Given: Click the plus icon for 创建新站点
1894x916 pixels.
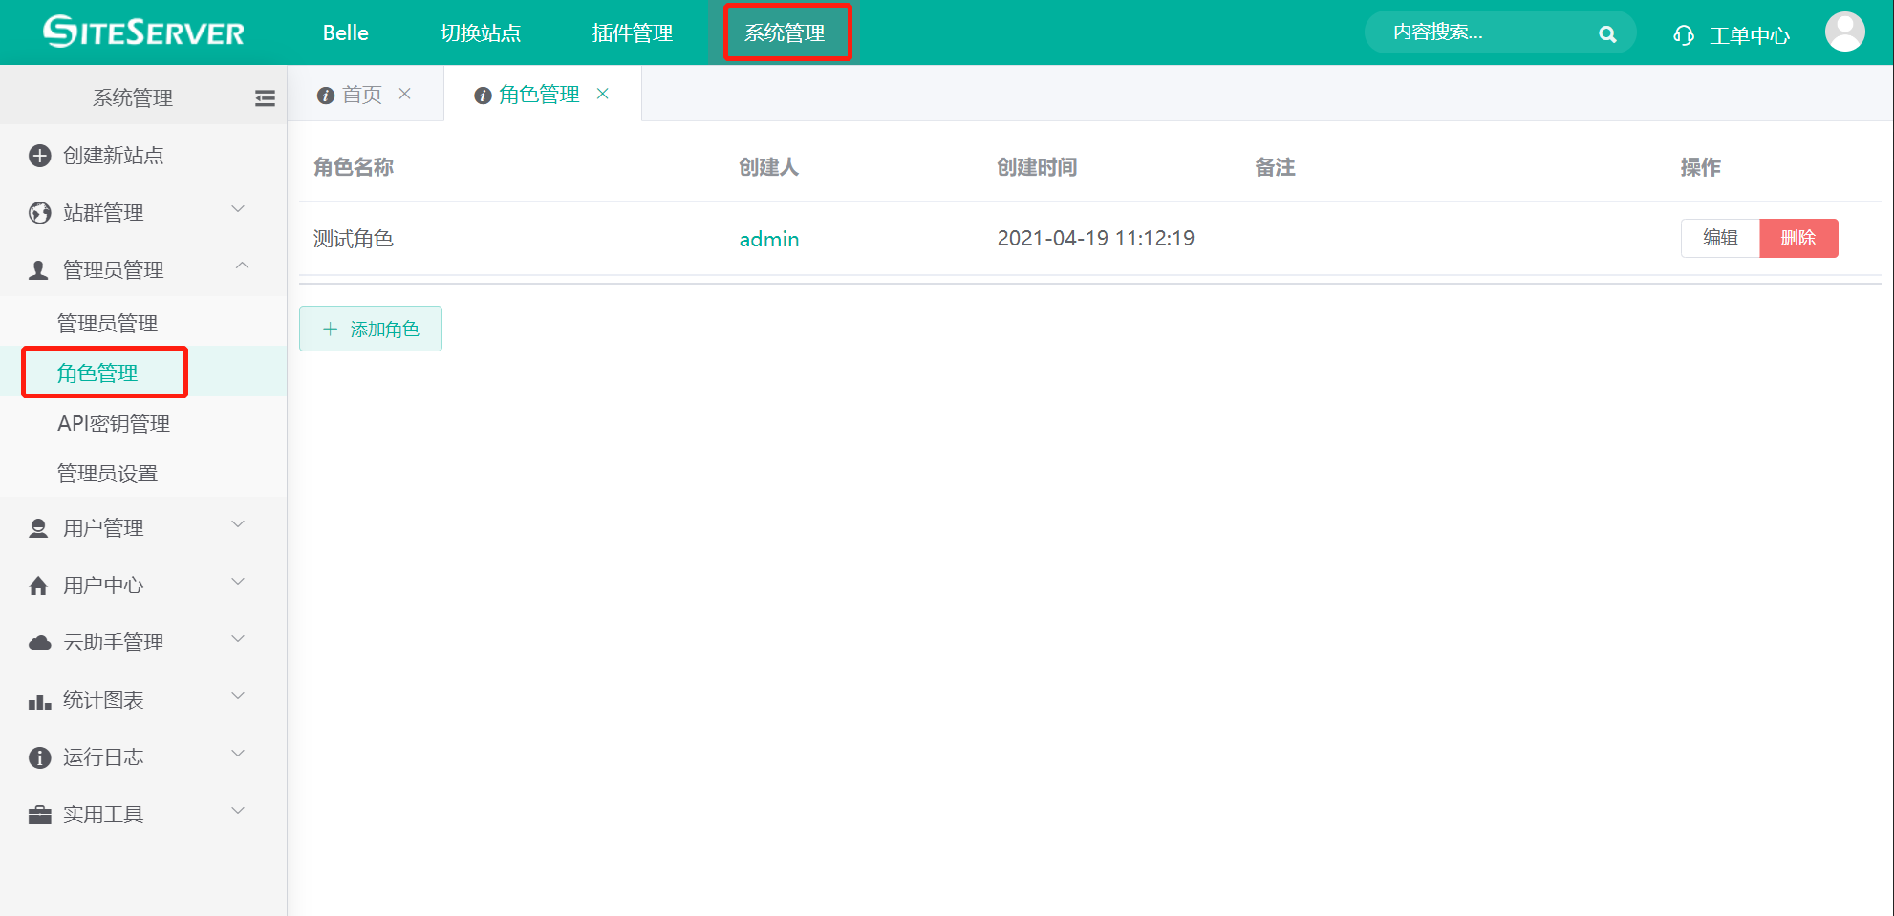Looking at the screenshot, I should [x=39, y=156].
